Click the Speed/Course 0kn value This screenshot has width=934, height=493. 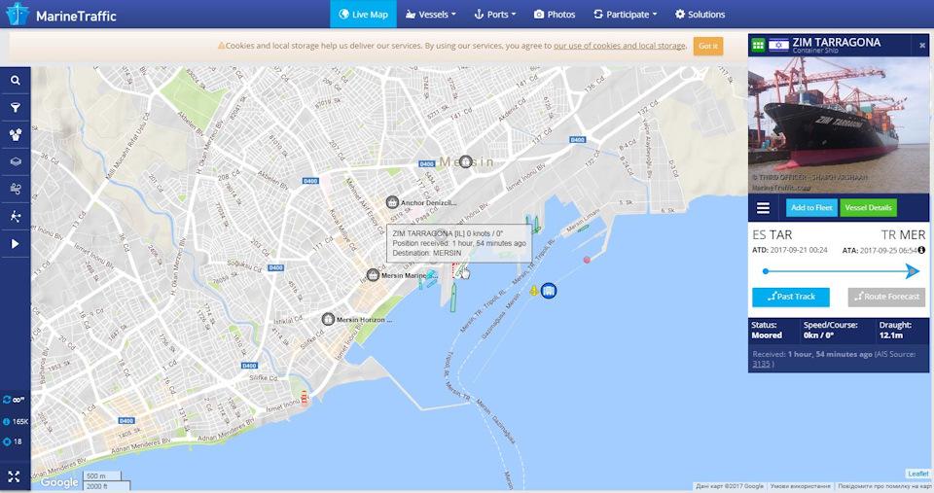pyautogui.click(x=819, y=335)
